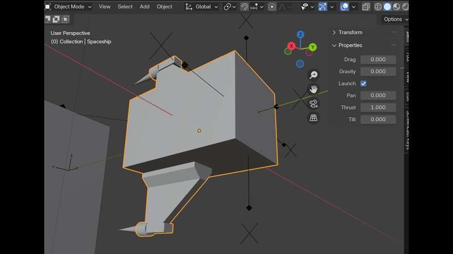Viewport: 453px width, 254px height.
Task: Click the Y axis on navigation gizmo
Action: [313, 47]
